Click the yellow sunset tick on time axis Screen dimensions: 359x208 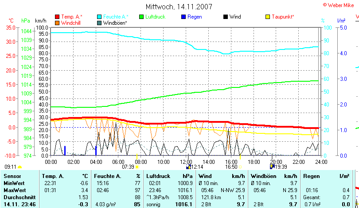click(240, 157)
